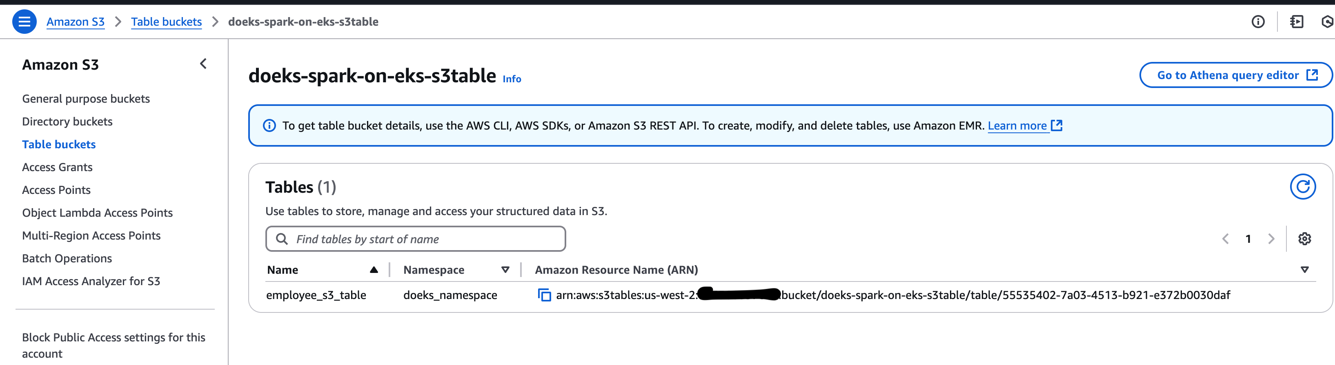Click Go to Athena query editor button
Image resolution: width=1335 pixels, height=365 pixels.
(x=1235, y=75)
